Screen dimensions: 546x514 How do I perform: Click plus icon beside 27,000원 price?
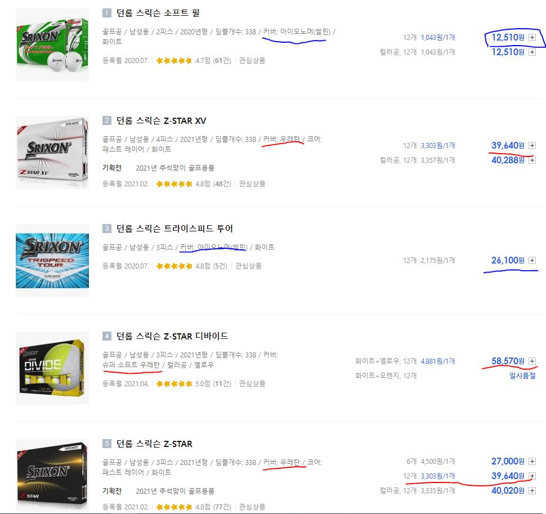(532, 462)
